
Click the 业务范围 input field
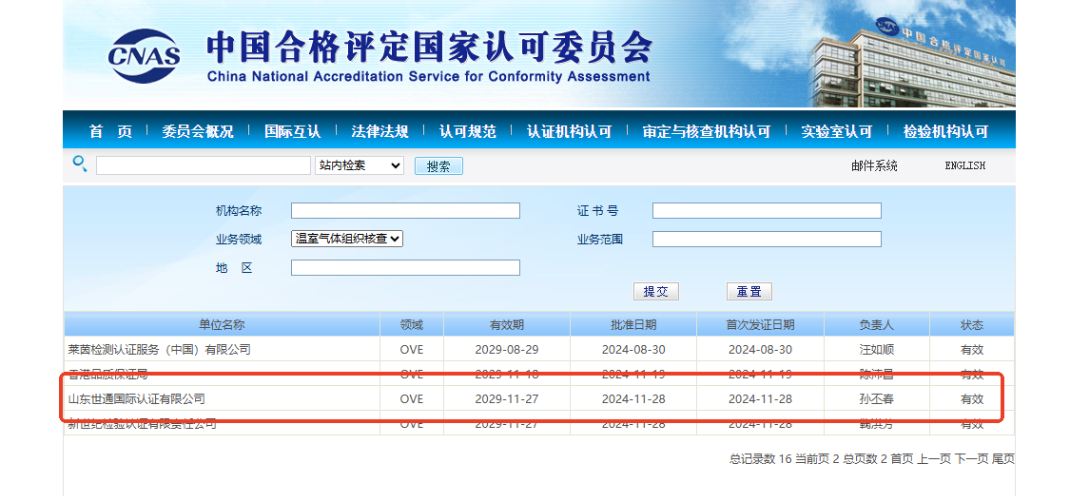(767, 239)
